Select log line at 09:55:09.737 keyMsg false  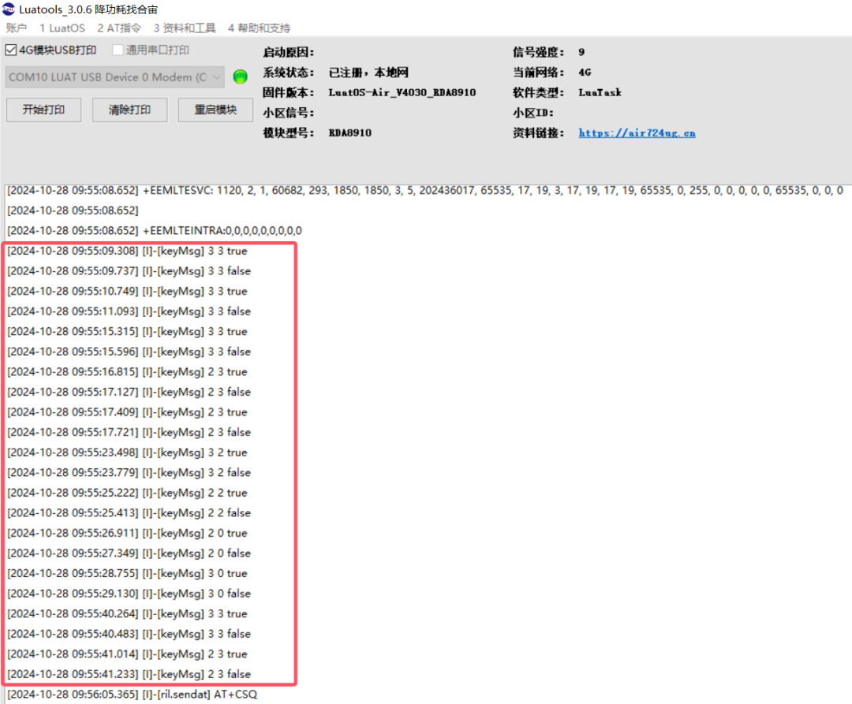tap(129, 271)
